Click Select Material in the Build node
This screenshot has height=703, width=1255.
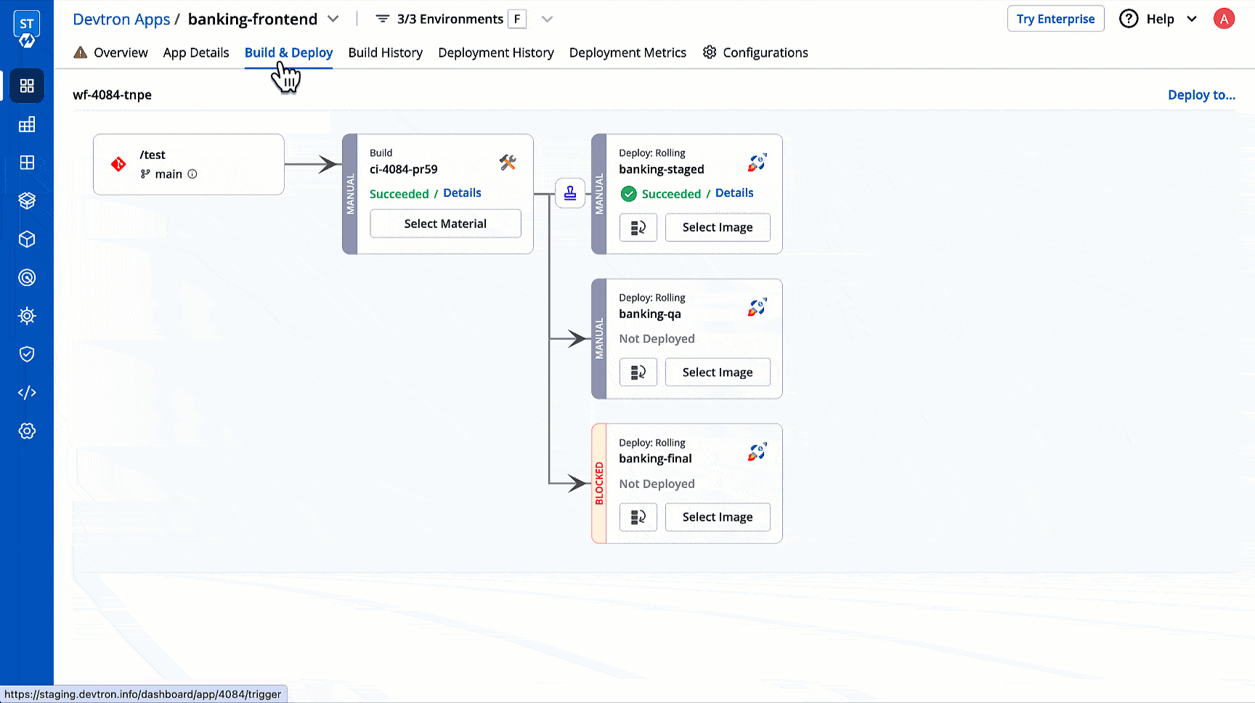click(445, 224)
